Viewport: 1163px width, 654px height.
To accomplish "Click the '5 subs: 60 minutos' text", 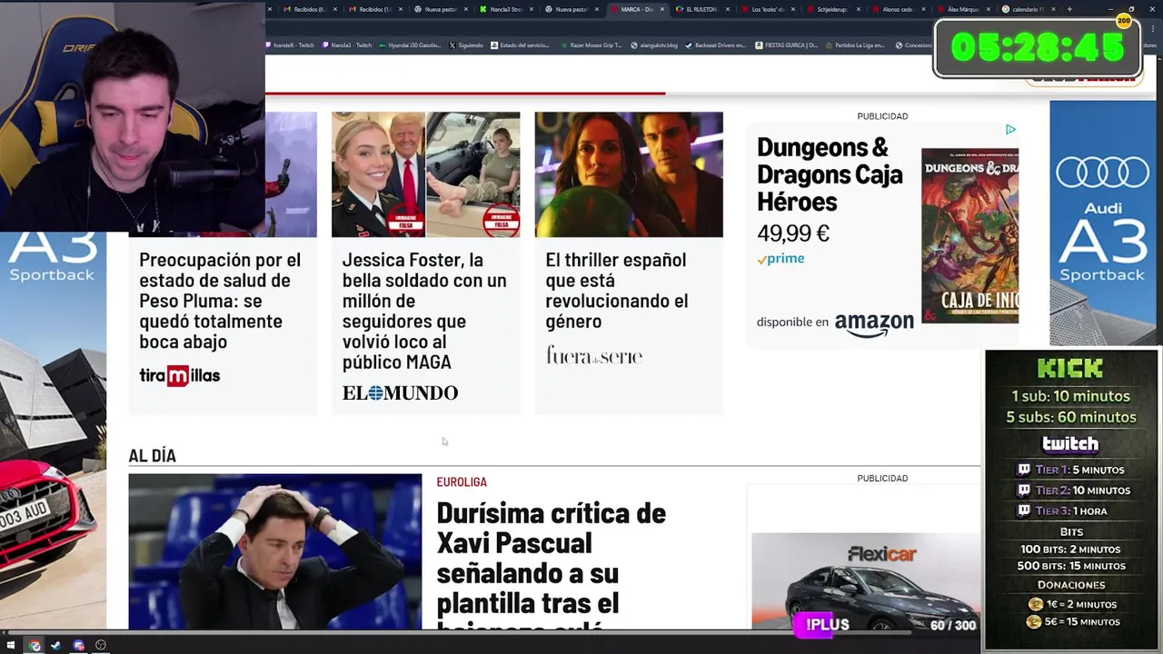I will (1071, 417).
